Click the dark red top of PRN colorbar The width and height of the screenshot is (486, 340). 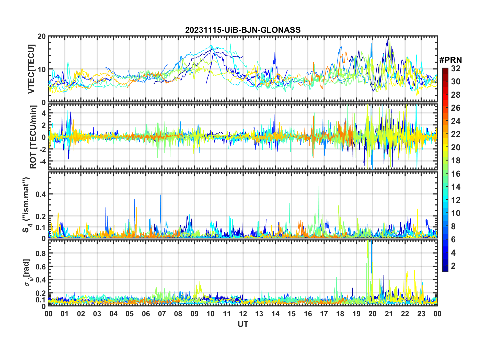click(445, 70)
